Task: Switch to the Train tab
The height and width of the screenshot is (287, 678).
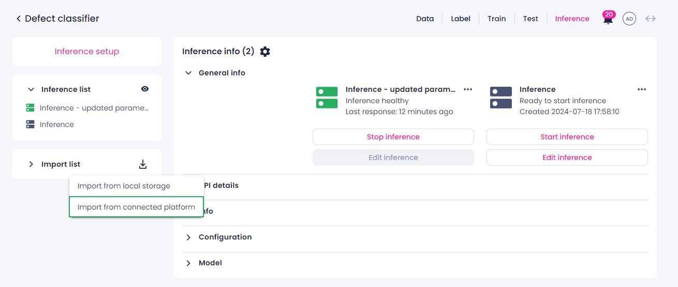Action: tap(496, 19)
